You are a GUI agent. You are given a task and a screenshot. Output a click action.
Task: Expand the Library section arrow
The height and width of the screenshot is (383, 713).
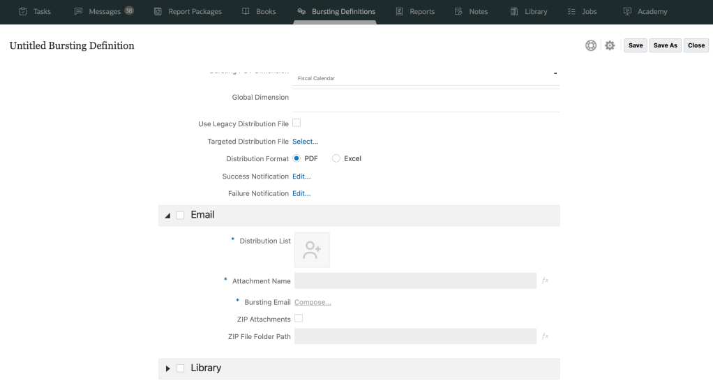167,368
